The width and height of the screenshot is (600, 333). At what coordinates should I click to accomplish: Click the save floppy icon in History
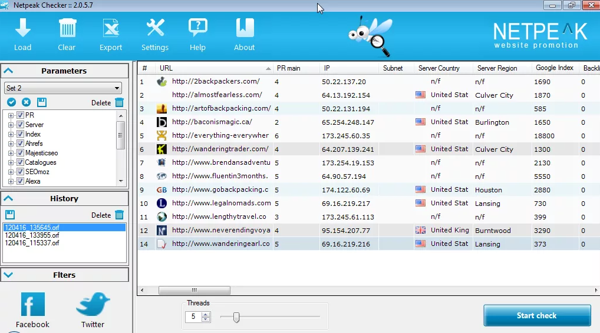[10, 215]
